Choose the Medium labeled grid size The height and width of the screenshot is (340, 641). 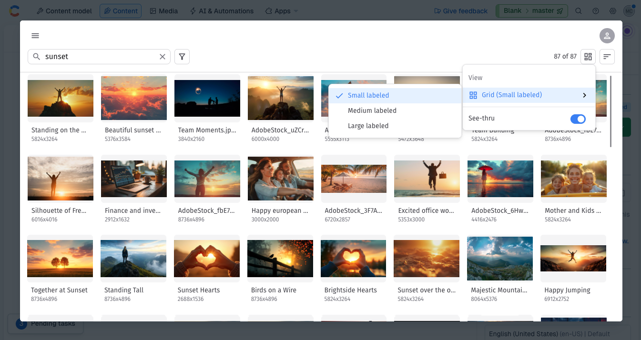click(x=372, y=110)
